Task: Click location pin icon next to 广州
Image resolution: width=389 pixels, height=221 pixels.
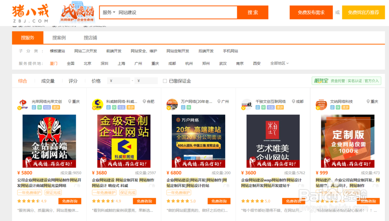Action: [219, 101]
